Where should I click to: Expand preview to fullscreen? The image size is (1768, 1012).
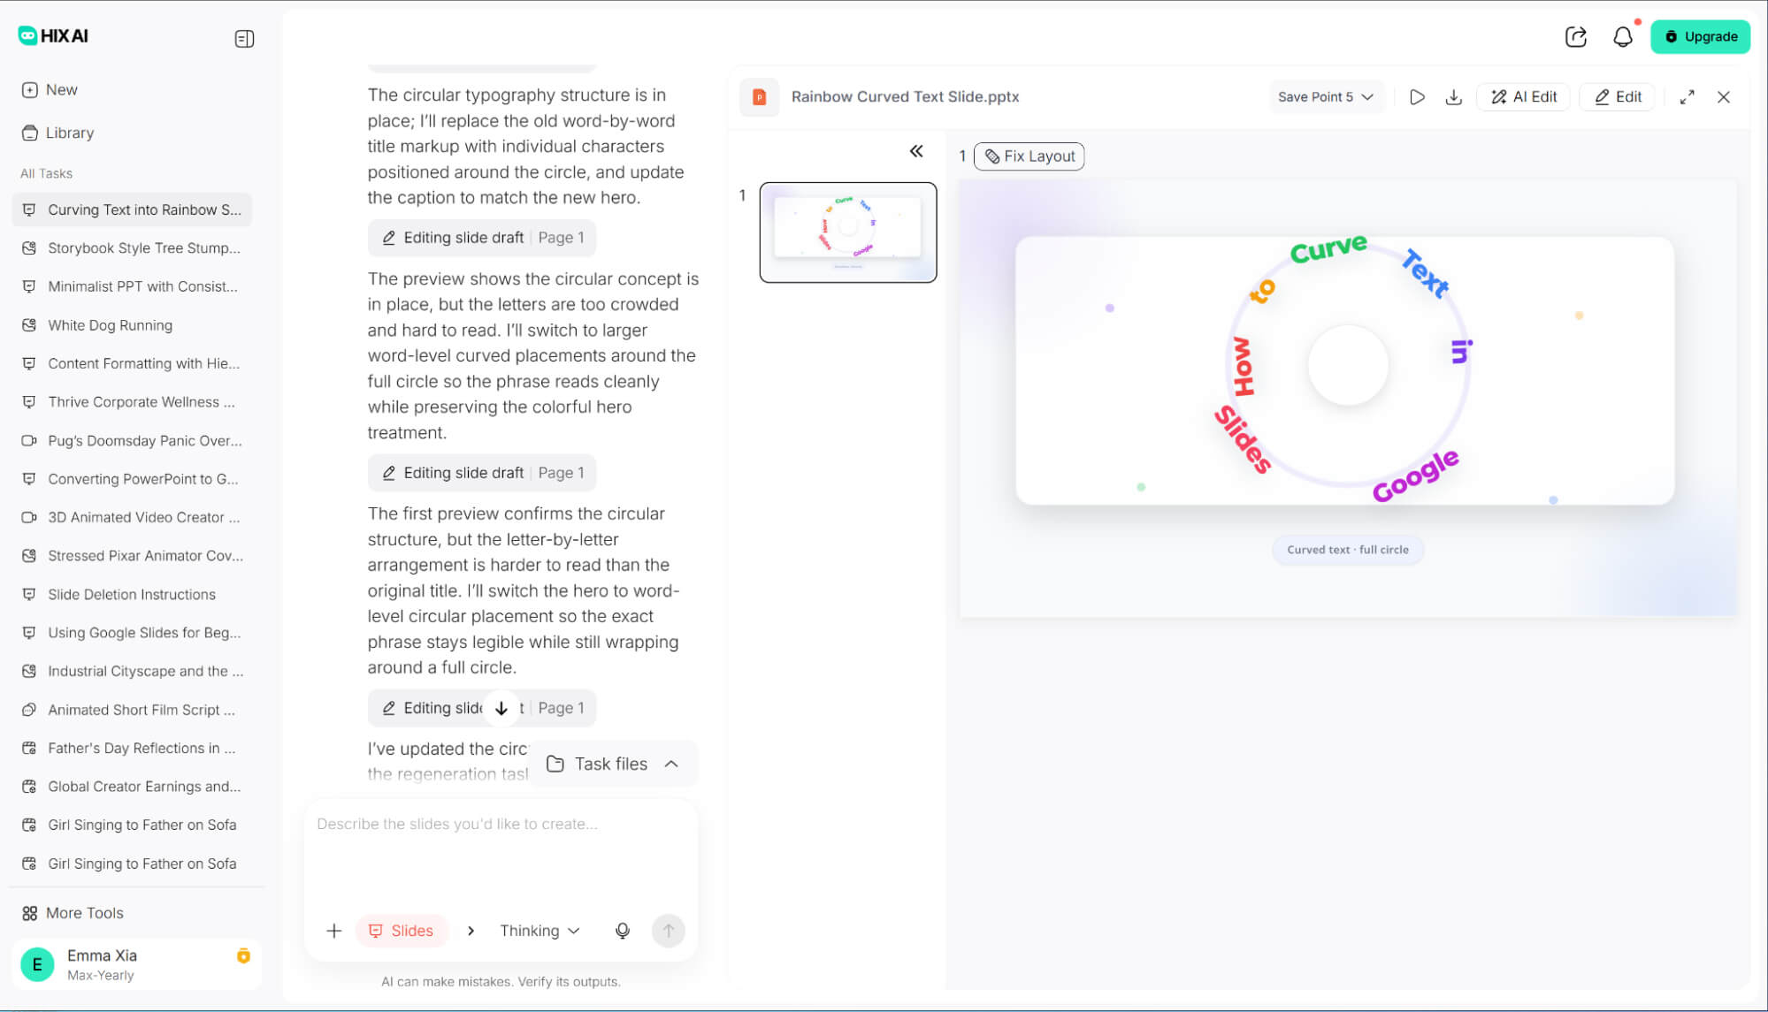click(x=1687, y=97)
